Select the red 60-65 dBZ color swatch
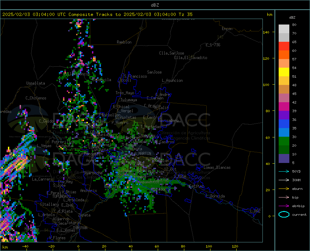The height and width of the screenshot is (251, 310). tap(284, 46)
